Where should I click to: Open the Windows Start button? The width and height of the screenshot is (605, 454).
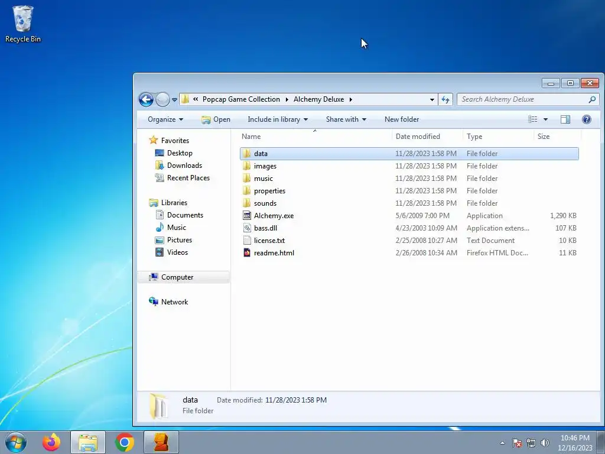coord(16,442)
